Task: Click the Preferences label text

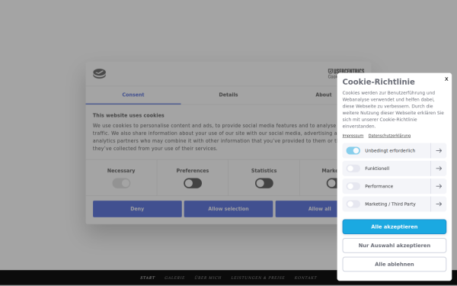Action: 193,171
